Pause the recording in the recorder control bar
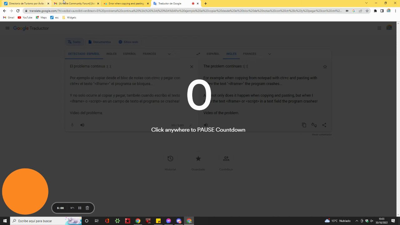The height and width of the screenshot is (225, 400). pos(80,208)
